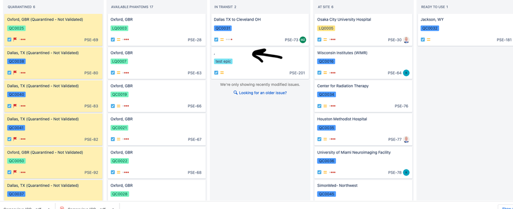The height and width of the screenshot is (209, 513).
Task: Click the 'Wisconsin Institutes (WIMR)' card title
Action: [x=342, y=53]
